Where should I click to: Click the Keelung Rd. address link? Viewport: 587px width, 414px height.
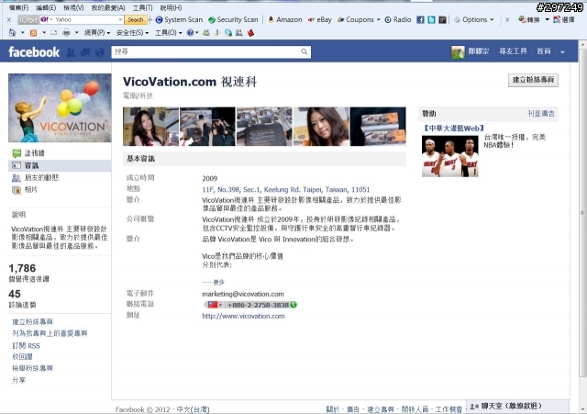[285, 190]
